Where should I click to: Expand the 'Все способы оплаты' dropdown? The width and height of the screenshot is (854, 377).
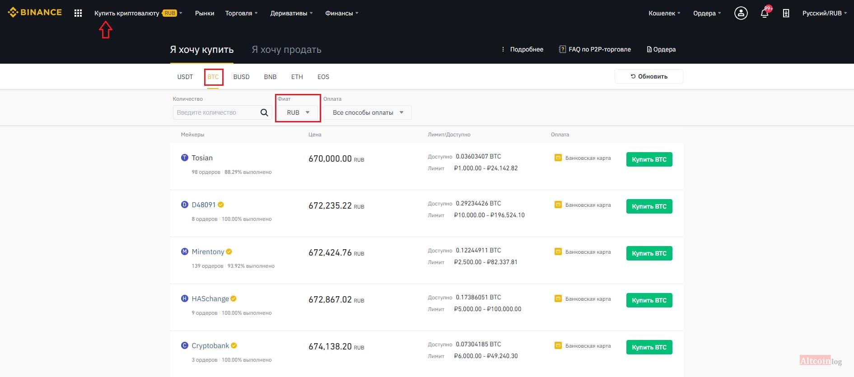pyautogui.click(x=368, y=112)
